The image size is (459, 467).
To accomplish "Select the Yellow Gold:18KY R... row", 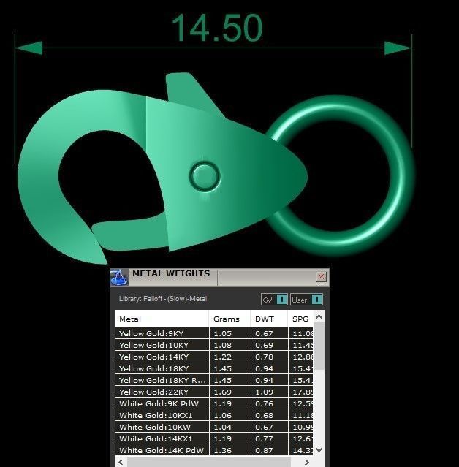I will [214, 380].
